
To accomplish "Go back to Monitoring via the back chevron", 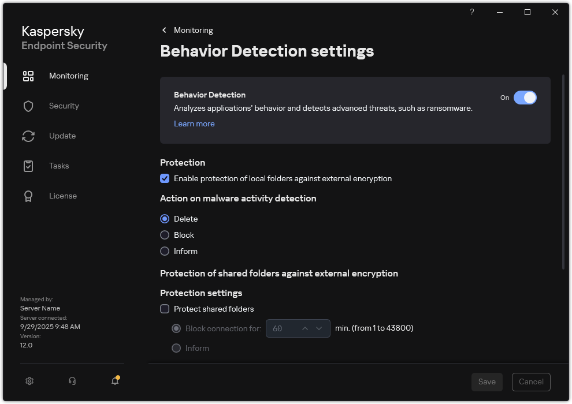I will click(x=164, y=30).
